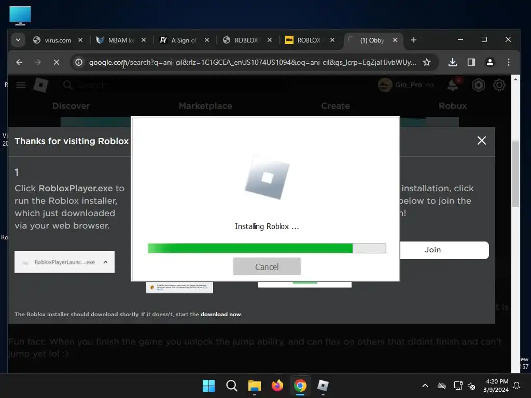531x398 pixels.
Task: Show hidden system tray icons
Action: tap(425, 386)
